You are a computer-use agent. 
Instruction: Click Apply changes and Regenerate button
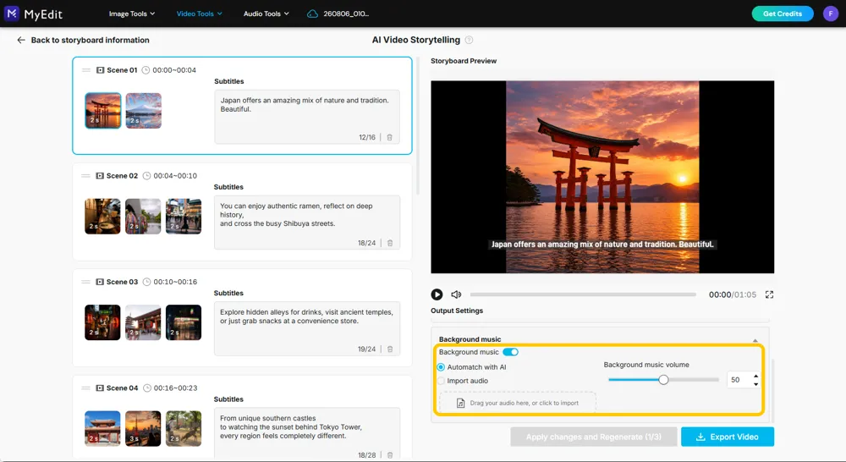(x=594, y=437)
